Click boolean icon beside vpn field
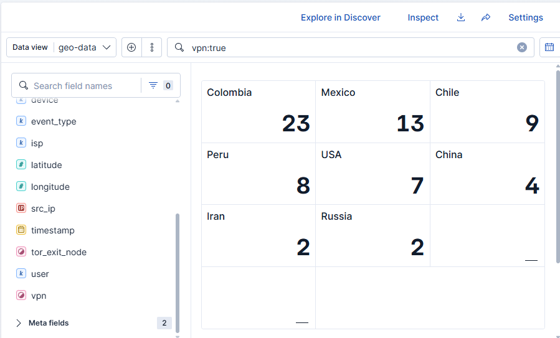Screen dimensions: 560x338 tap(21, 295)
